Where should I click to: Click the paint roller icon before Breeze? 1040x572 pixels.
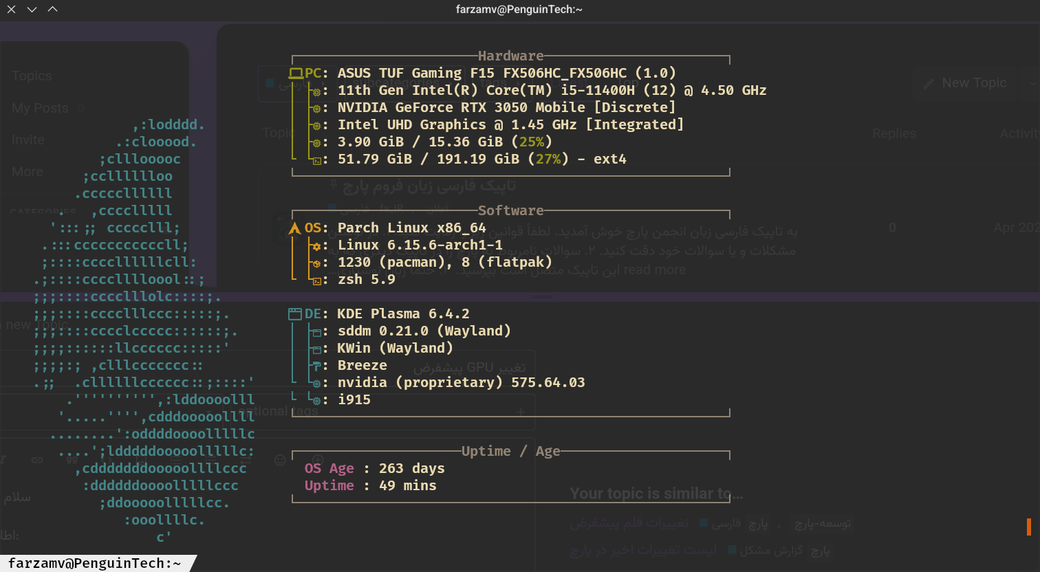316,366
